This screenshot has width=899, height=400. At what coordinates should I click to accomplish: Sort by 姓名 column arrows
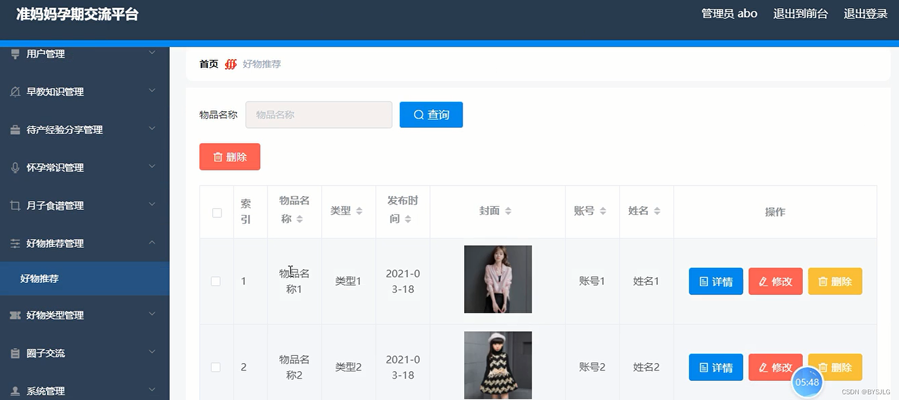[x=657, y=211]
